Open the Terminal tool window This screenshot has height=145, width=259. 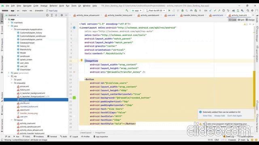(x=52, y=137)
